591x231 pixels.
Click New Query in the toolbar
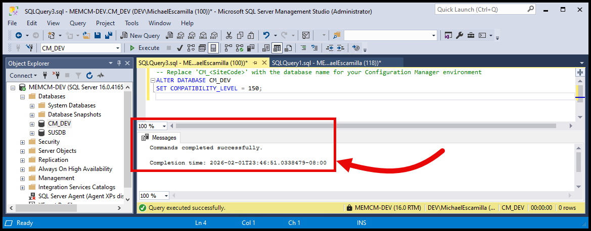140,35
